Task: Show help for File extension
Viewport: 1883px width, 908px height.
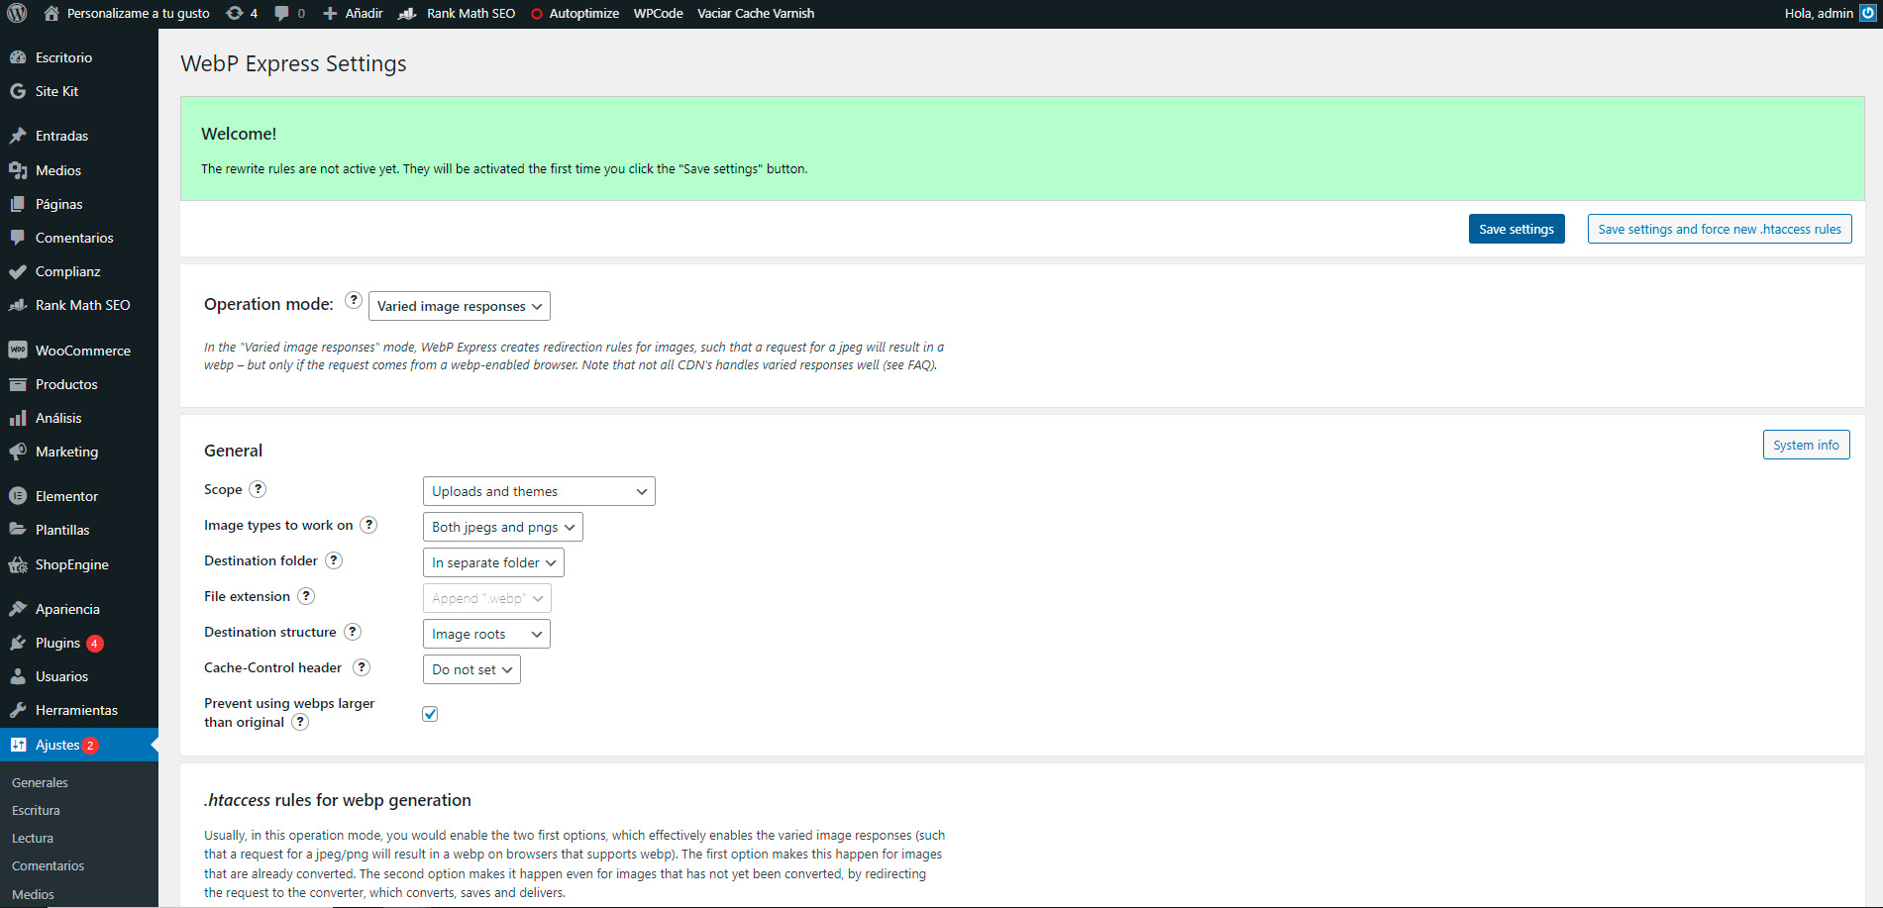Action: [306, 596]
